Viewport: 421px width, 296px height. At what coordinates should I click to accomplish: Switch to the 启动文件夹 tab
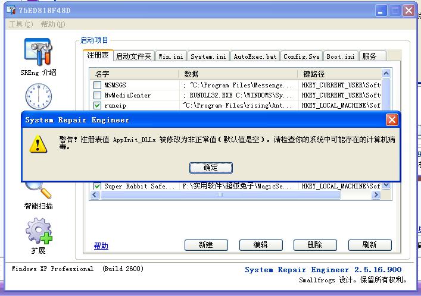[134, 56]
